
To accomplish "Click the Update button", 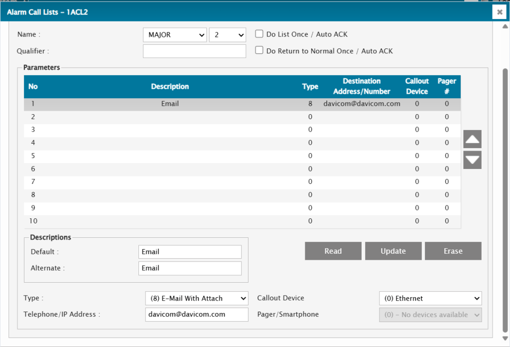I will tap(393, 251).
